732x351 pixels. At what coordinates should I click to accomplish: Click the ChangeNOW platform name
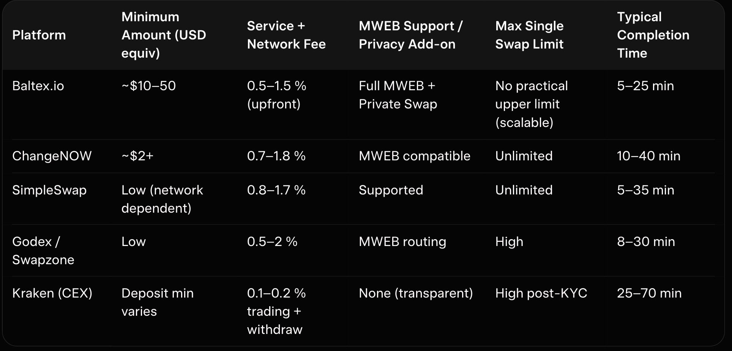(52, 156)
